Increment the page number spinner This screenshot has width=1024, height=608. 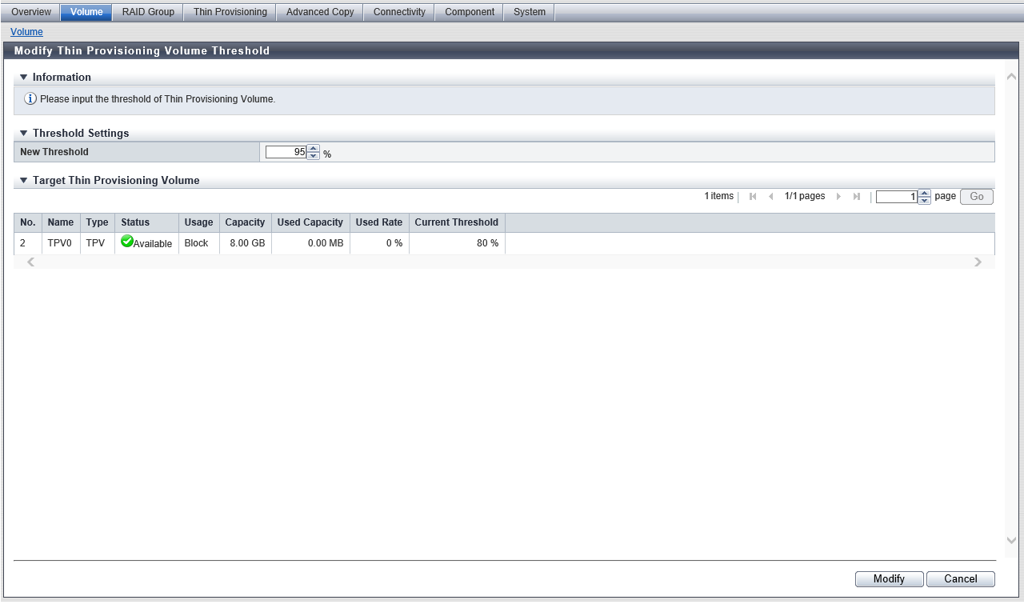coord(924,193)
